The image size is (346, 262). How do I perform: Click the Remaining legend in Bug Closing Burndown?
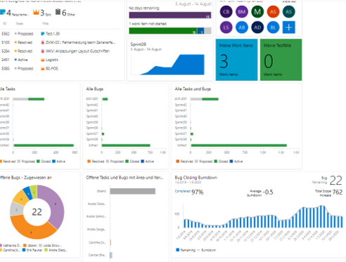tap(186, 250)
